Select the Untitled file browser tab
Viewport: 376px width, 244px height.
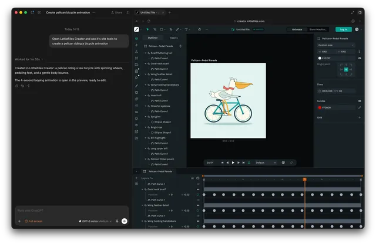click(x=150, y=12)
